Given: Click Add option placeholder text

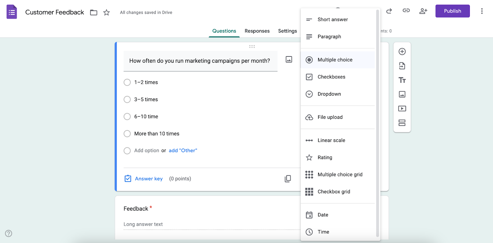Looking at the screenshot, I should [147, 150].
